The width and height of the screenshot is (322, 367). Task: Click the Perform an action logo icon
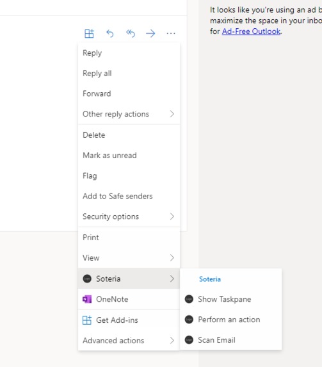(189, 320)
